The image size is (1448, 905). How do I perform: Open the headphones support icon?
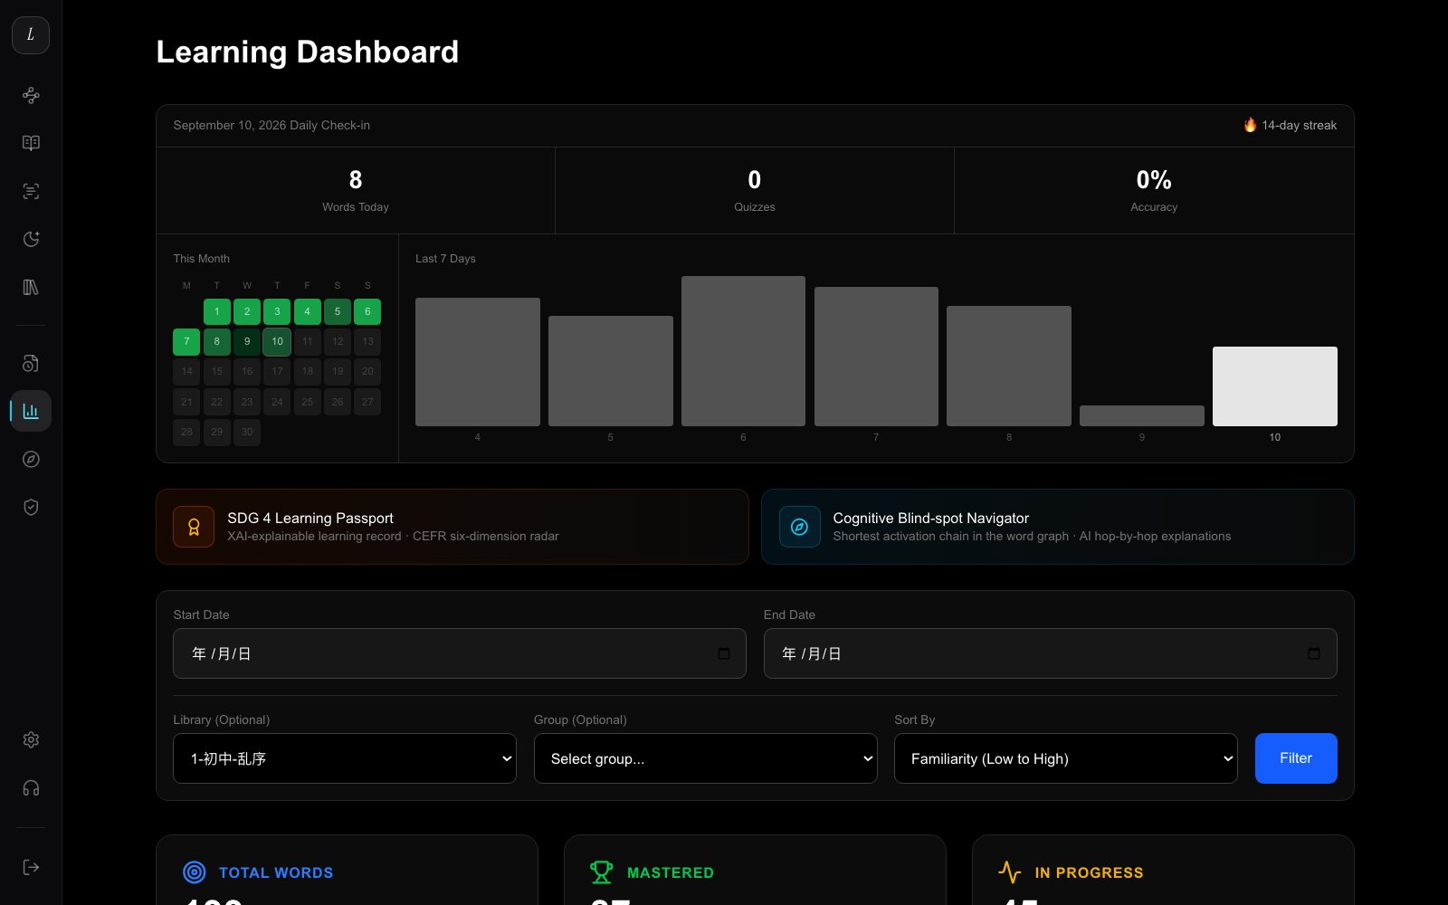[x=31, y=787]
